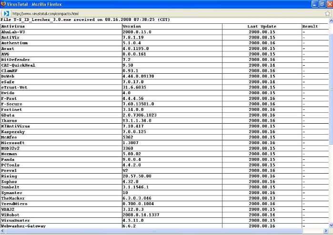Select the AVG antivirus name

[x=5, y=54]
